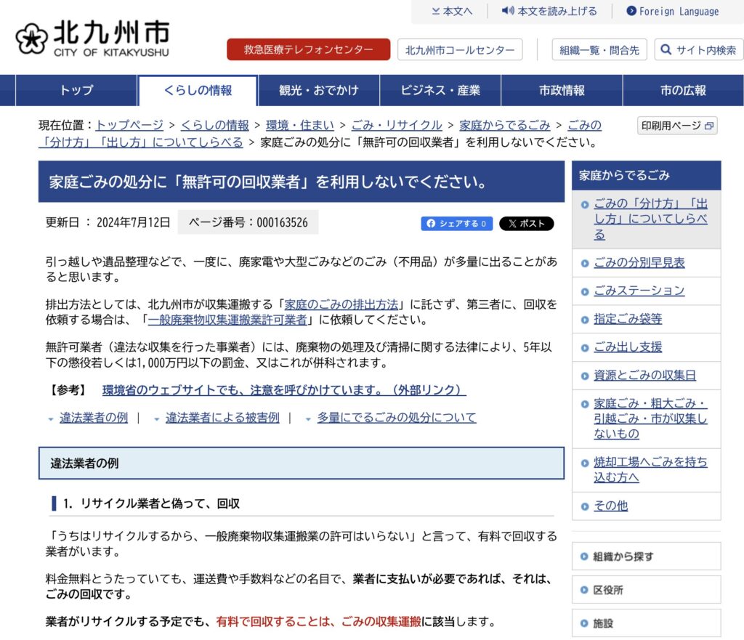
Task: Click the 本文へ skip-to-content arrow link
Action: tap(452, 11)
